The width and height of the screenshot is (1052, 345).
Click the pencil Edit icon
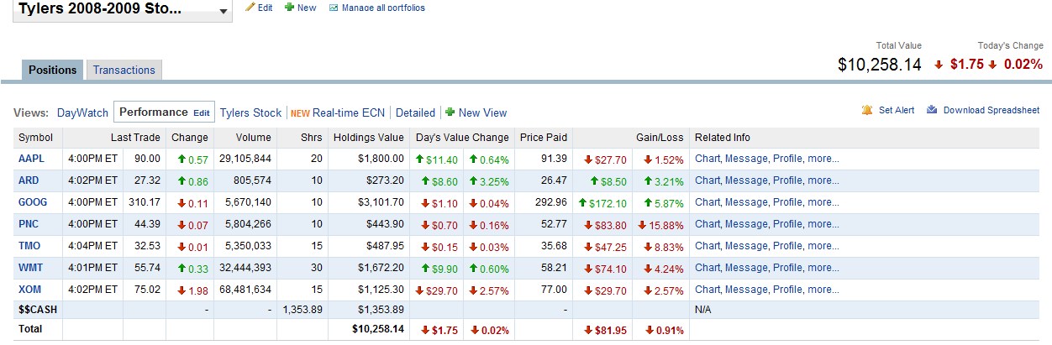(250, 7)
